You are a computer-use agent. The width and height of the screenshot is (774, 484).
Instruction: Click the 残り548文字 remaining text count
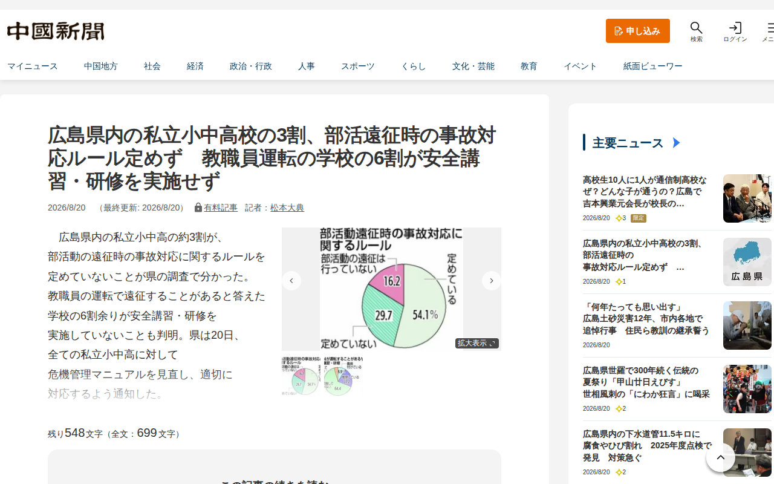point(114,433)
